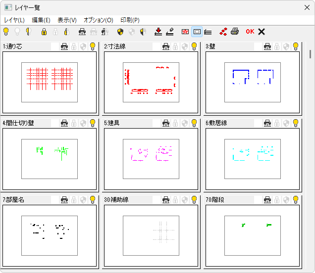The width and height of the screenshot is (315, 273).
Task: Select the 5:建具 magenta thumbnail
Action: [x=151, y=159]
